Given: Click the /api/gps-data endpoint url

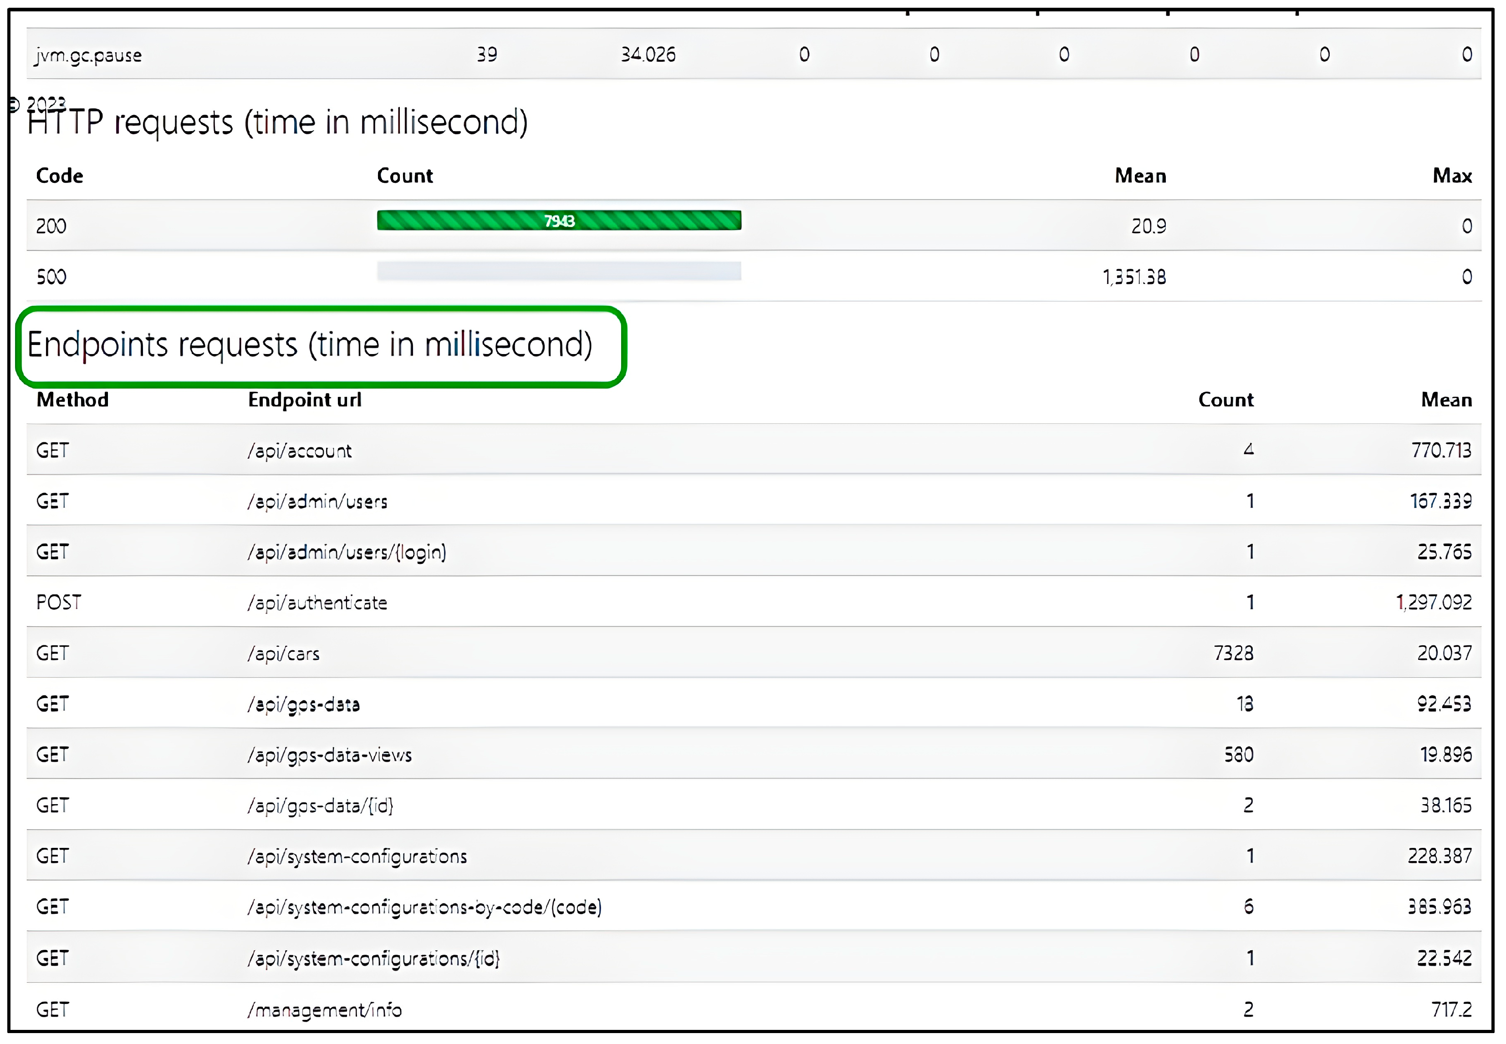Looking at the screenshot, I should (x=304, y=704).
